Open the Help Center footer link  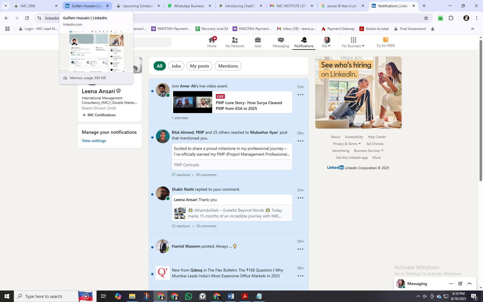coord(377,137)
